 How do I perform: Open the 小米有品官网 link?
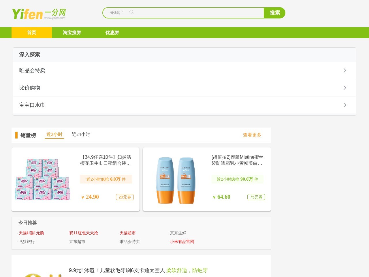click(x=182, y=242)
